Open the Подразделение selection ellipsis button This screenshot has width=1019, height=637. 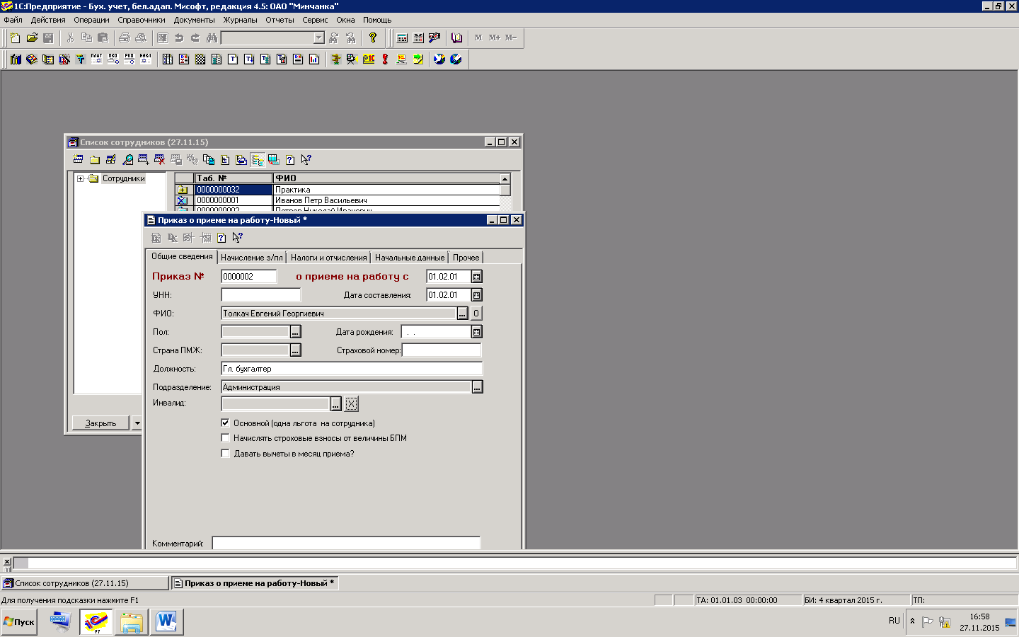tap(478, 387)
